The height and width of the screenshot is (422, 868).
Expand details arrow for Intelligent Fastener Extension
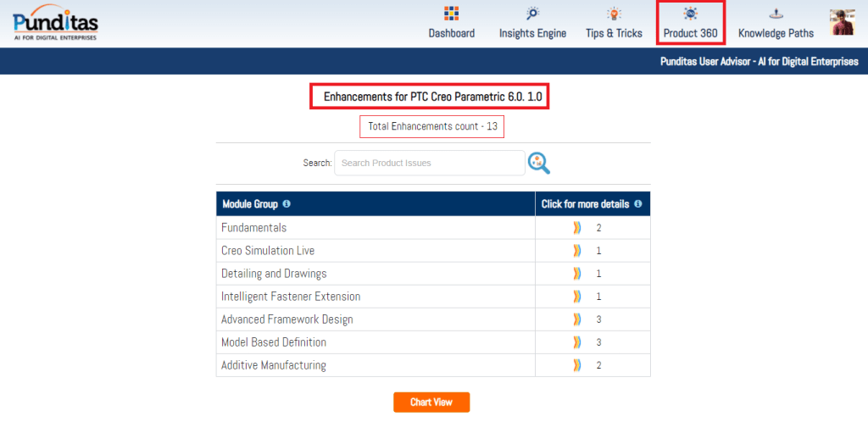[x=577, y=297]
